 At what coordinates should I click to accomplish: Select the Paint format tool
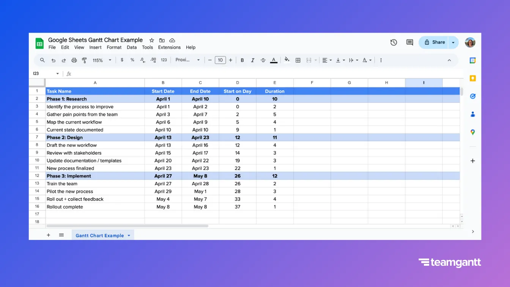(84, 60)
